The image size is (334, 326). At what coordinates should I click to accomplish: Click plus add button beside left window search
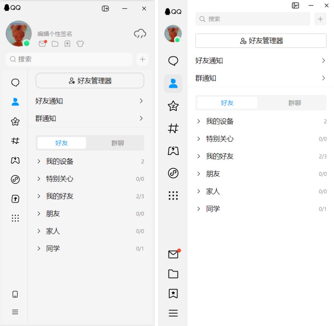pyautogui.click(x=143, y=59)
